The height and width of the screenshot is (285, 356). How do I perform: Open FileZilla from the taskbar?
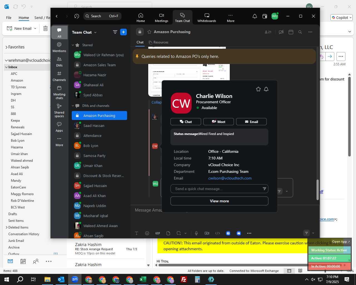tap(184, 279)
